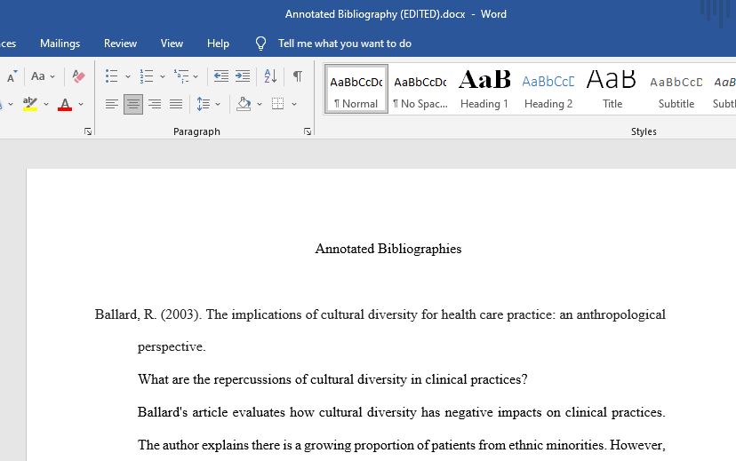The width and height of the screenshot is (736, 461).
Task: Click the Bullets list icon
Action: click(x=112, y=76)
